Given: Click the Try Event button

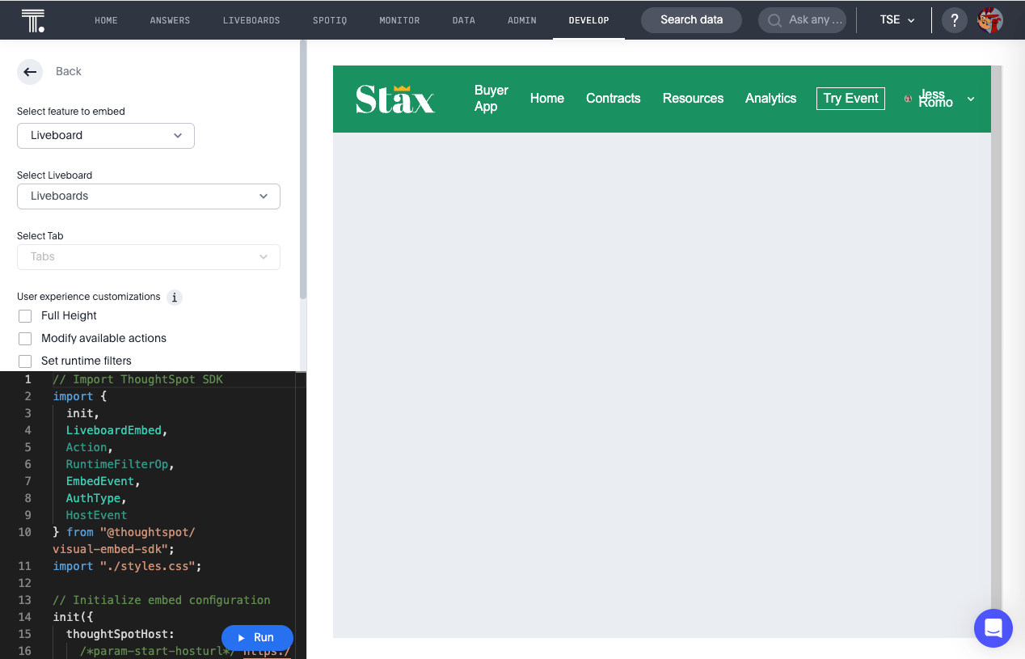Looking at the screenshot, I should [850, 98].
